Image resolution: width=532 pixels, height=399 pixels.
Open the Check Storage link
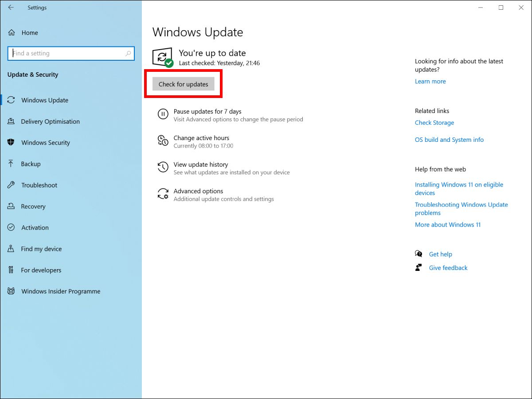pyautogui.click(x=434, y=123)
